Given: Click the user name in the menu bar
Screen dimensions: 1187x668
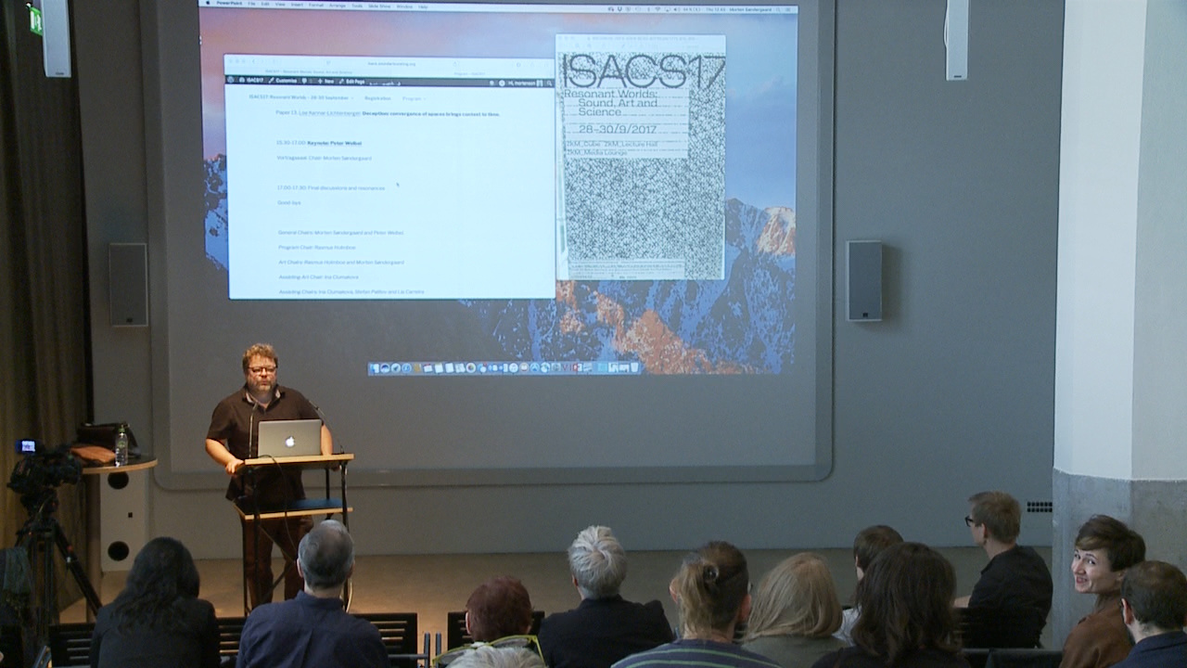Looking at the screenshot, I should click(x=750, y=9).
